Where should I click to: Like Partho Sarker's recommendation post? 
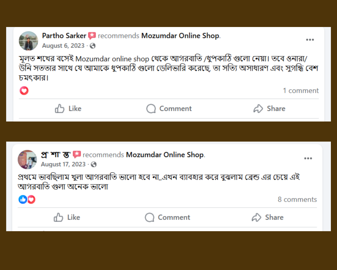click(68, 108)
